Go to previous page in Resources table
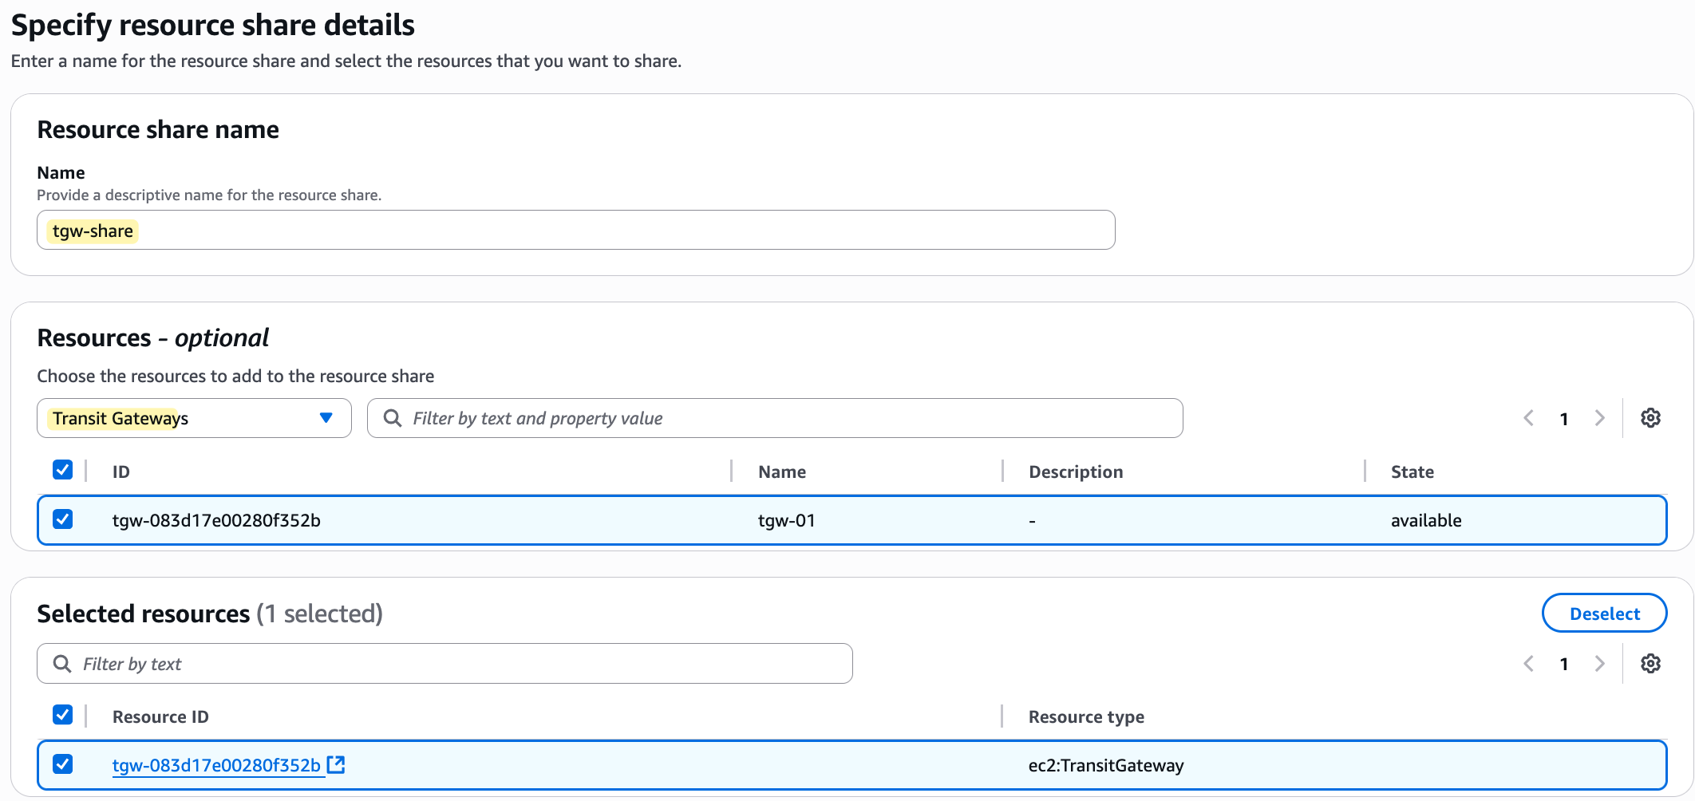 point(1528,418)
